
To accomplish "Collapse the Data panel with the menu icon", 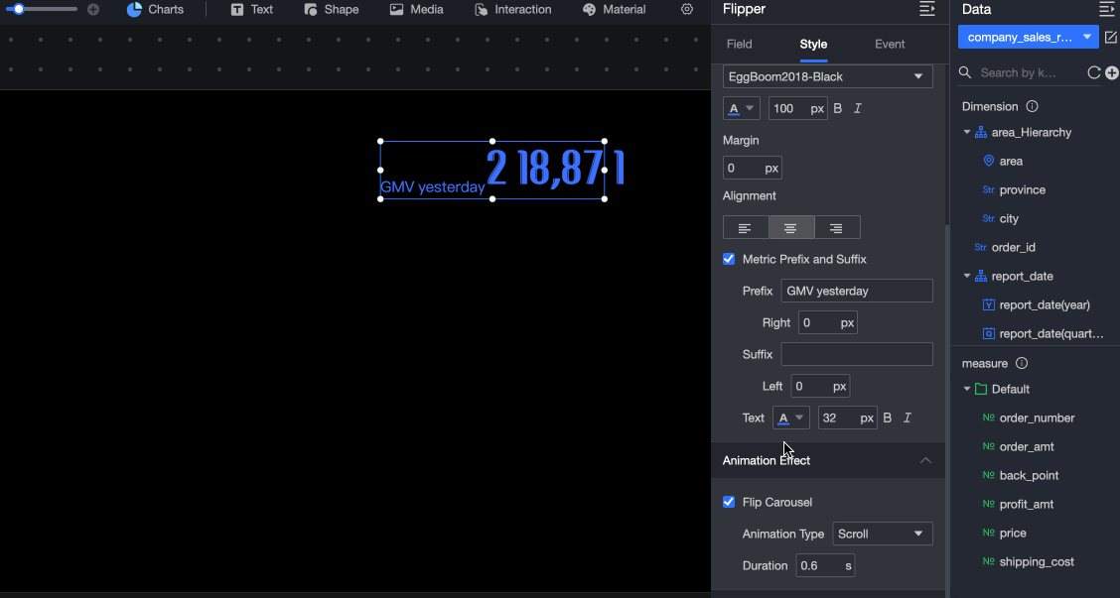I will tap(1106, 9).
